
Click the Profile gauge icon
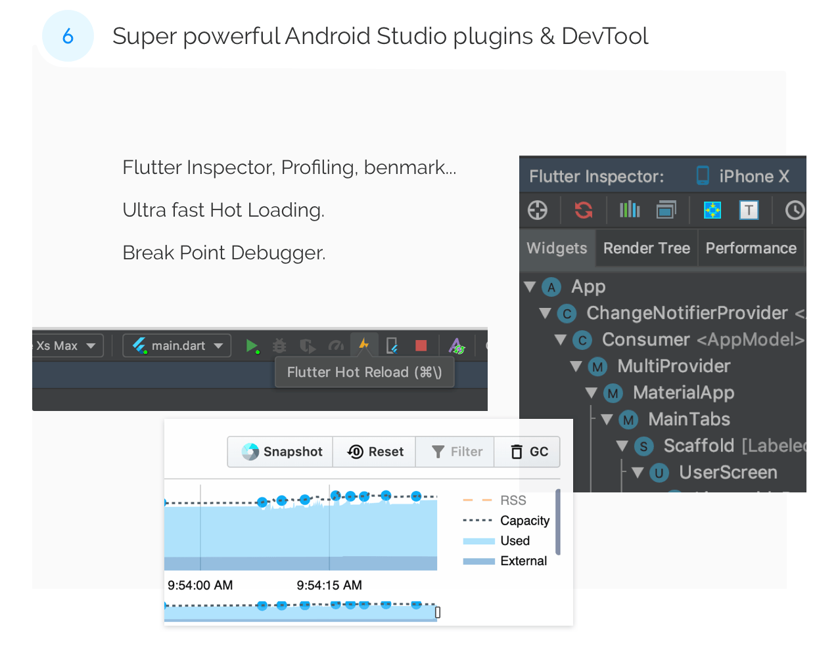point(336,345)
